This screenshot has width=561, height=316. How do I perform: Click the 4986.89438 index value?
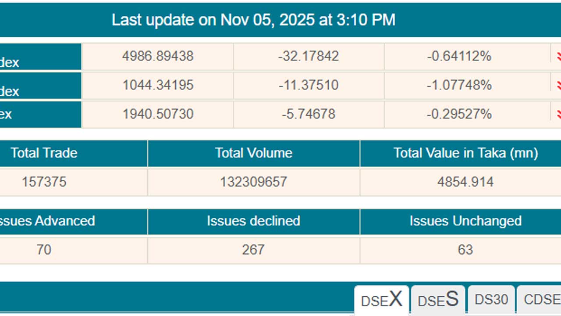158,56
